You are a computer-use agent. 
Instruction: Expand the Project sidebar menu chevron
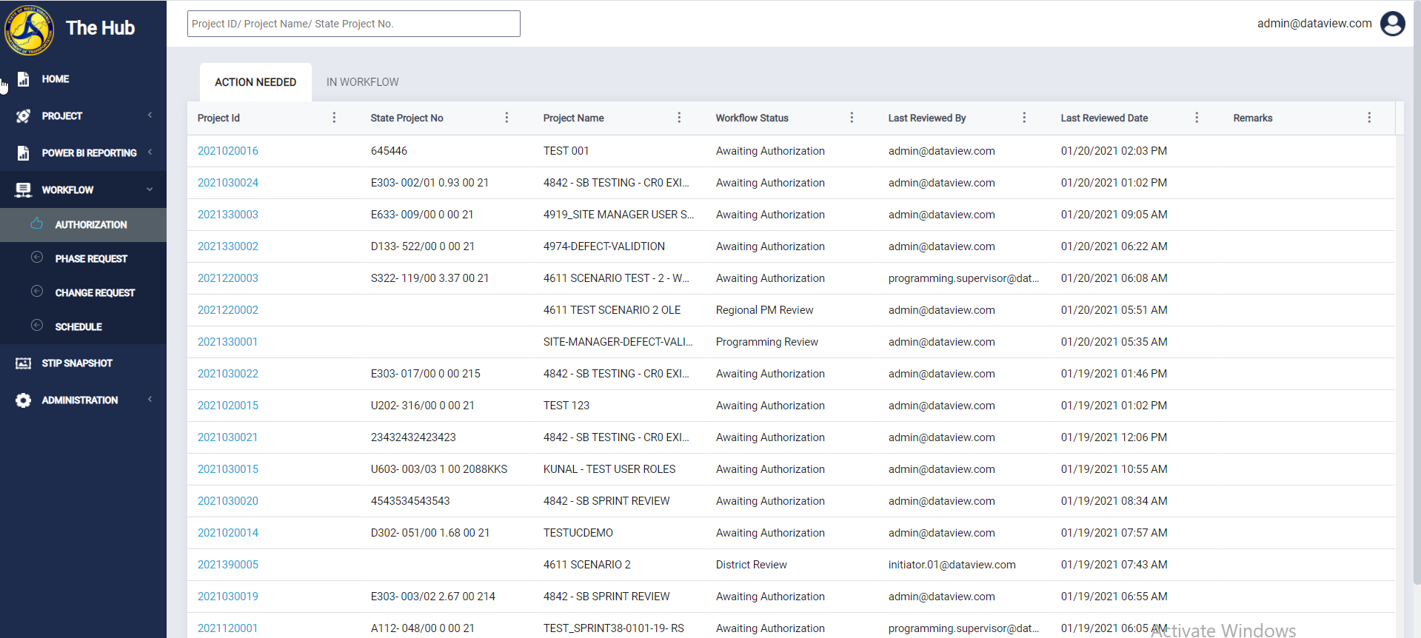pos(150,115)
